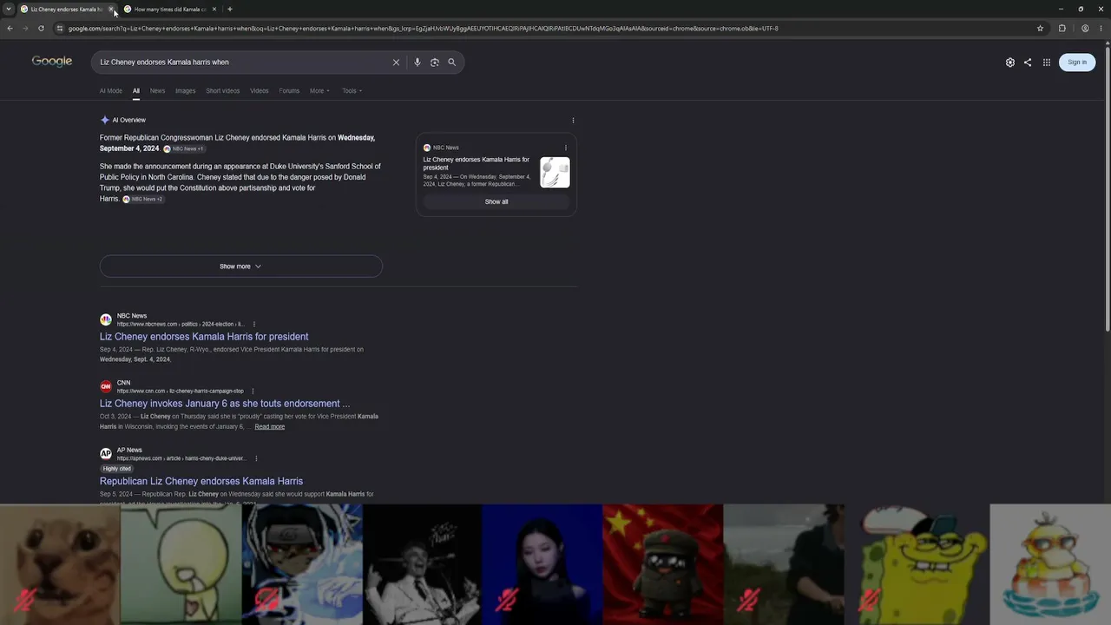Switch to the AI Mode tab
This screenshot has height=625, width=1111.
pos(110,91)
